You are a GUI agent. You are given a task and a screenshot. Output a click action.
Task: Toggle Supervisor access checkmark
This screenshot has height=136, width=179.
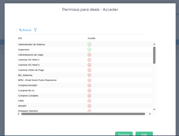(89, 49)
